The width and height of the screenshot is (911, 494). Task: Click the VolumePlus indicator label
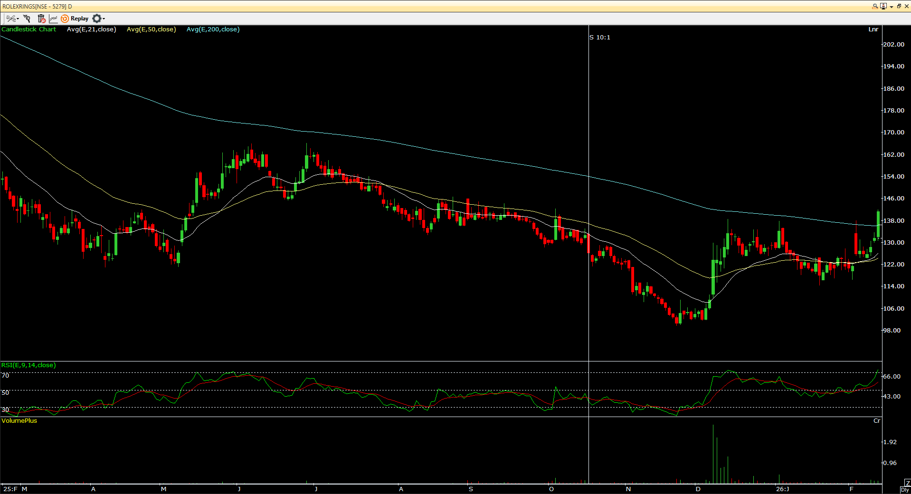[19, 421]
